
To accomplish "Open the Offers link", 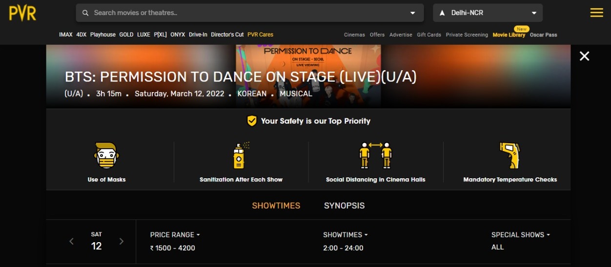I will (377, 35).
